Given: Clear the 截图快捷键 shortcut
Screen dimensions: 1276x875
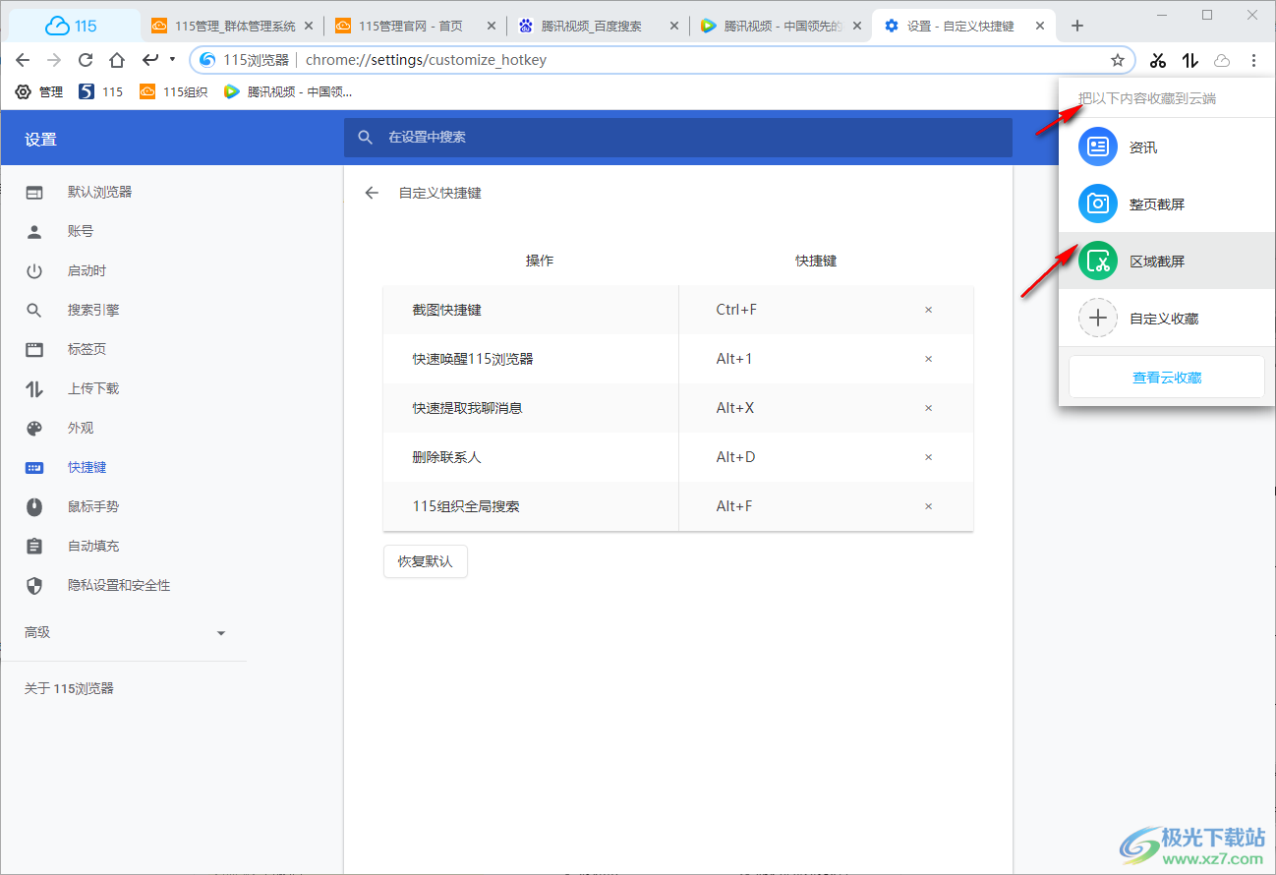Looking at the screenshot, I should coord(928,310).
